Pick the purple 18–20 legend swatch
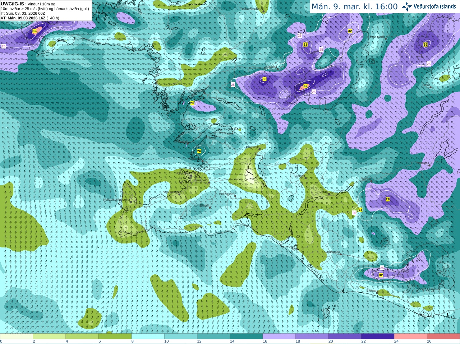The height and width of the screenshot is (344, 460). tap(312, 336)
